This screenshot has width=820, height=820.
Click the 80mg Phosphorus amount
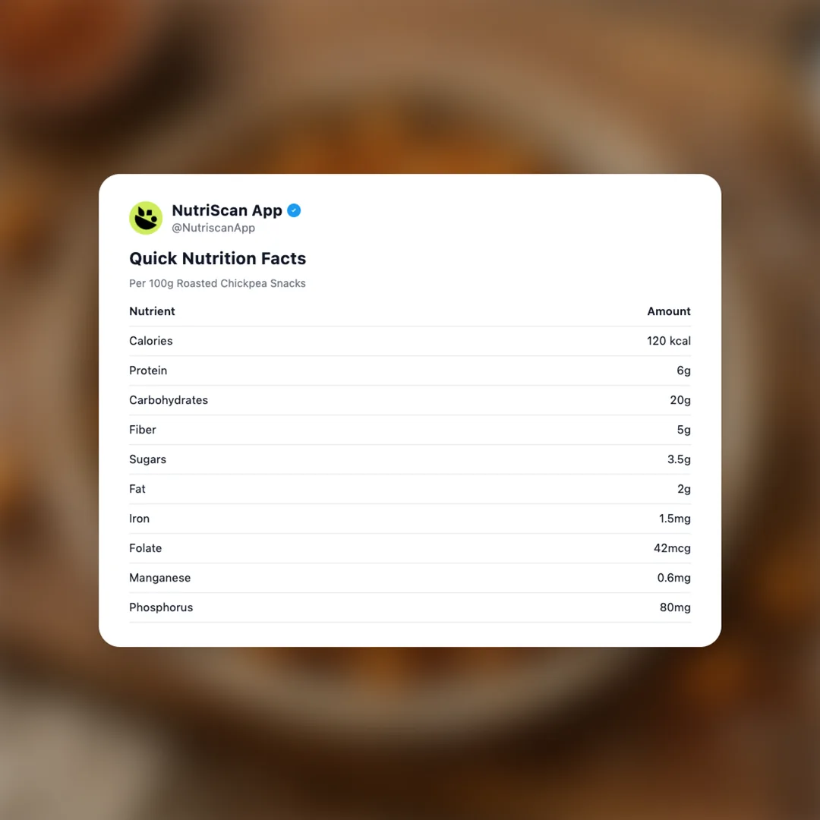pos(675,607)
